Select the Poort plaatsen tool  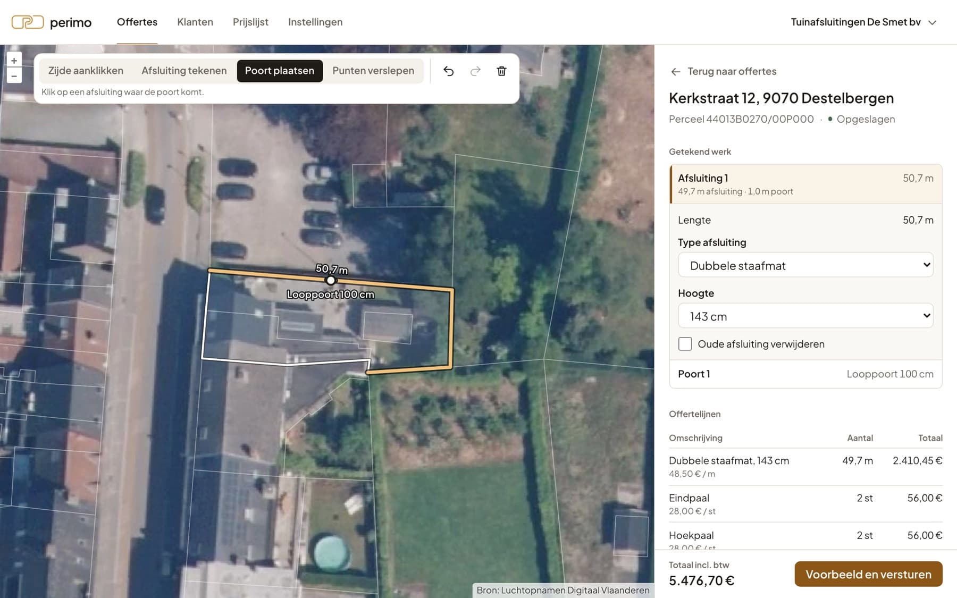pos(280,71)
